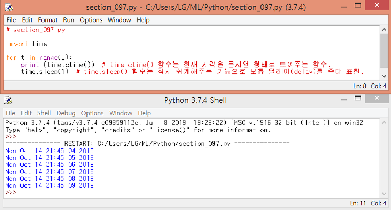This screenshot has width=391, height=210.
Task: Maximize the section_097.py editor window
Action: pos(358,5)
